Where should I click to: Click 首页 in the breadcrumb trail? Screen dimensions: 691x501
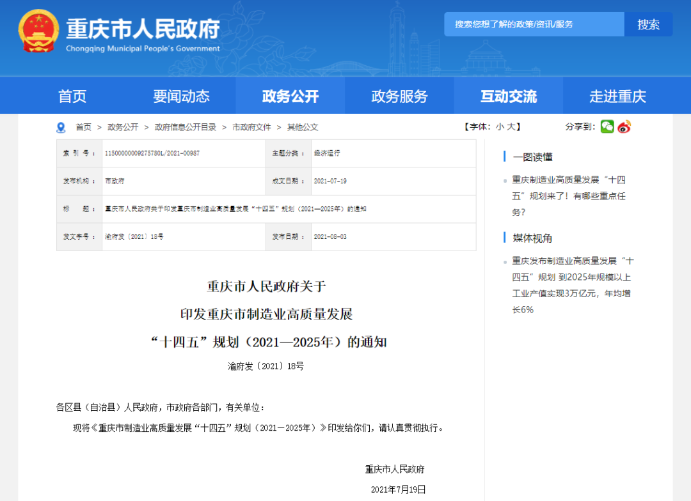84,127
